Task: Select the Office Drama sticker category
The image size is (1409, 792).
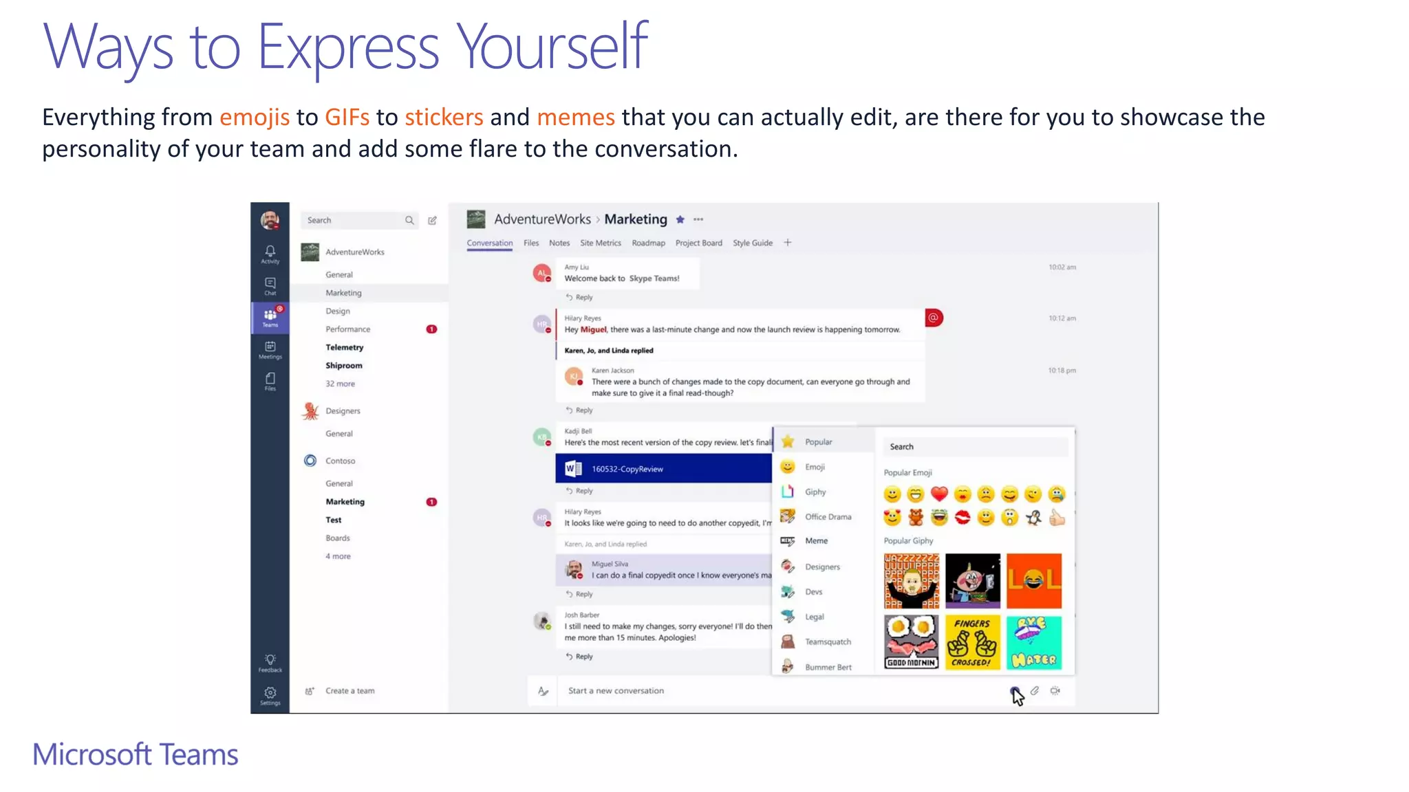Action: (x=824, y=516)
